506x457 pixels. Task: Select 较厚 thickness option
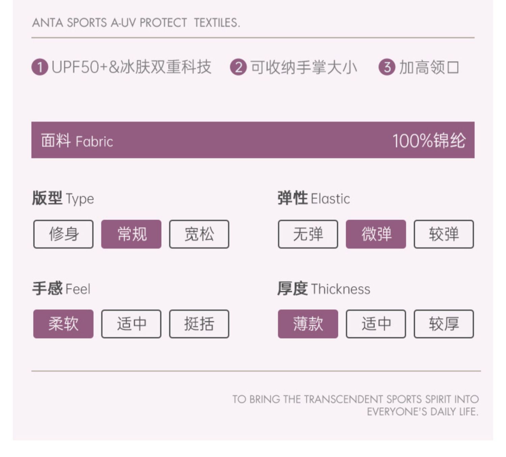(444, 324)
